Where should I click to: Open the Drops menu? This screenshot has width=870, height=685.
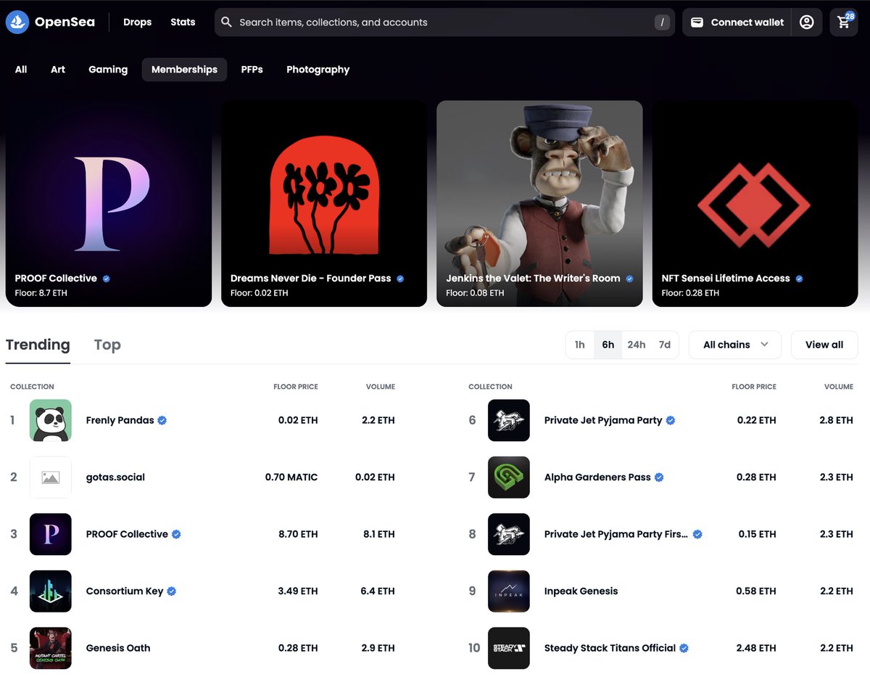click(x=137, y=22)
